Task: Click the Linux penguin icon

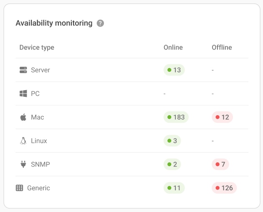Action: (x=23, y=141)
